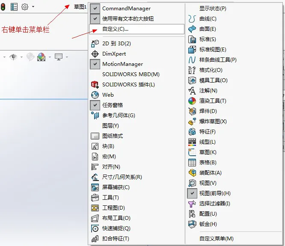This screenshot has width=285, height=246.
Task: Click the 装配体(A) assembly icon
Action: (x=192, y=172)
